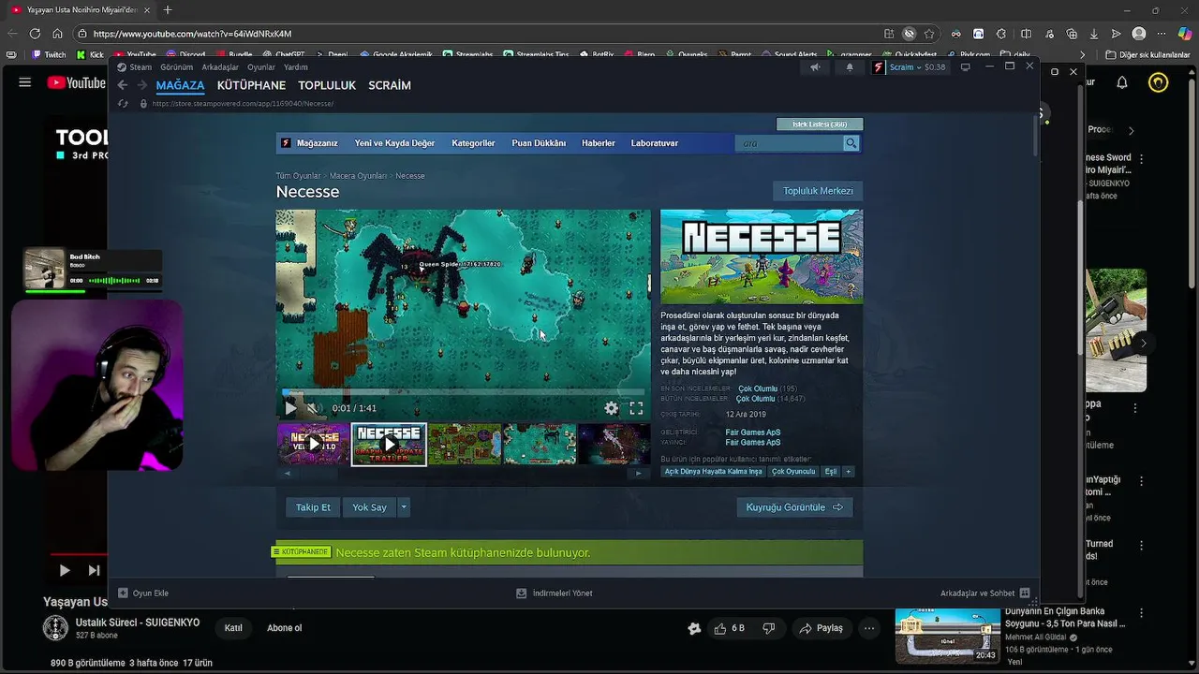Open trailer video settings gear
Viewport: 1199px width, 674px height.
coord(611,408)
